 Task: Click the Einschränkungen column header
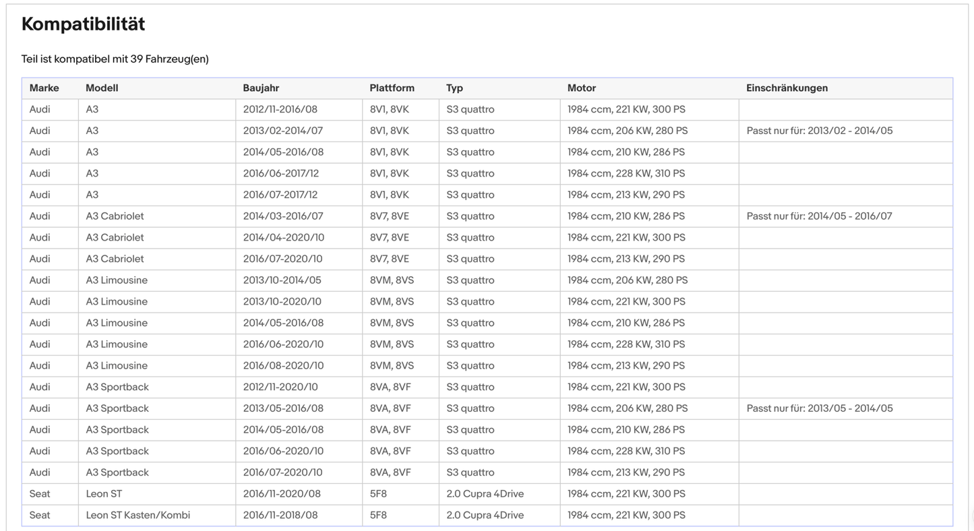(787, 88)
